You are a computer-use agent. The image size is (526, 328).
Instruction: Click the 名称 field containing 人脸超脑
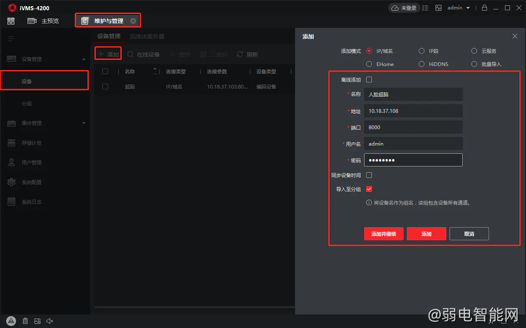(413, 94)
